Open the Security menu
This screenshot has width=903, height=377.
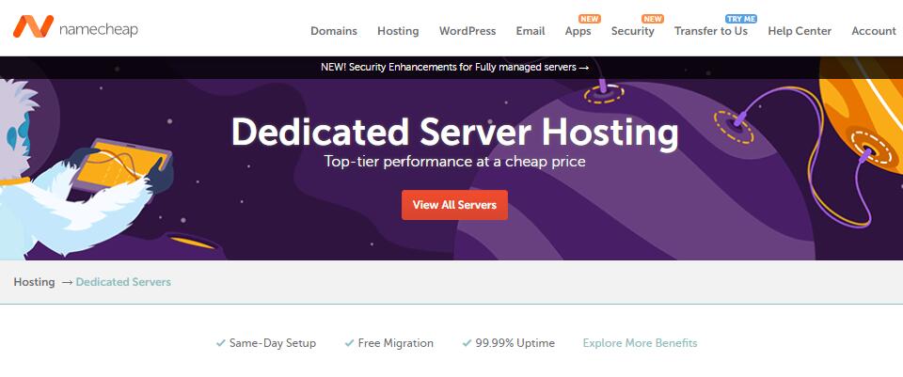tap(633, 31)
